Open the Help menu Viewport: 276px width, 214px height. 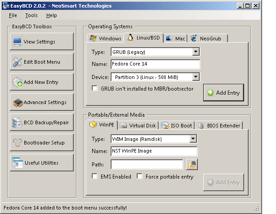[x=52, y=15]
